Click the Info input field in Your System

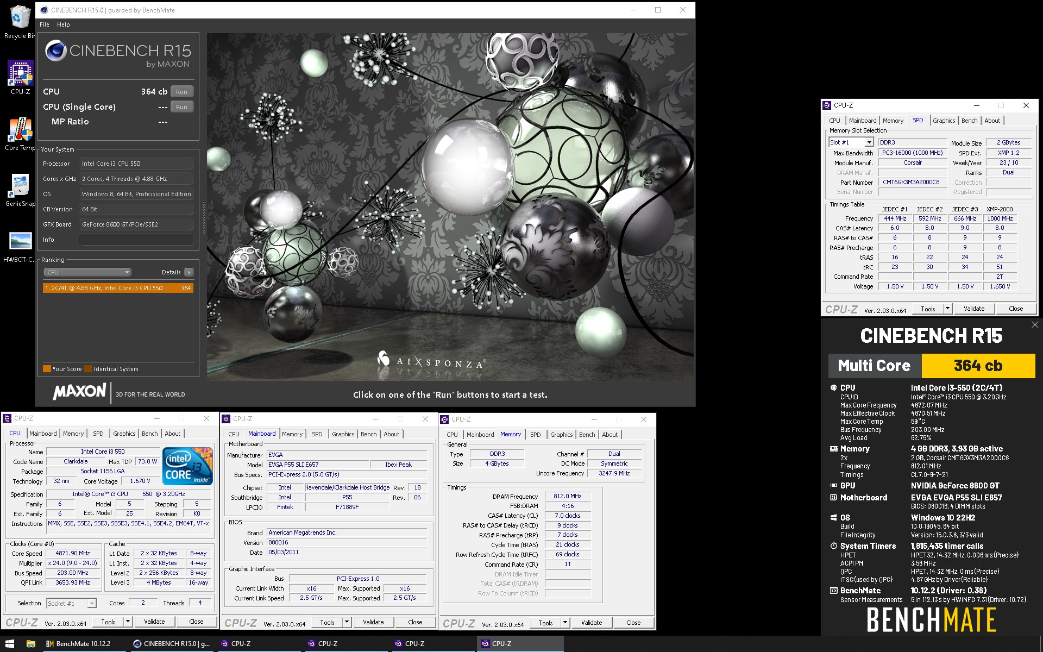136,240
